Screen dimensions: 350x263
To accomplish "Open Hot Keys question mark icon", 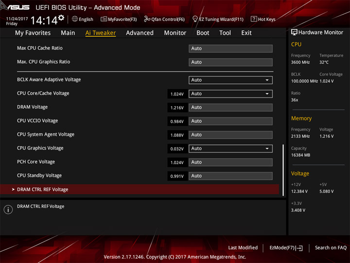I will coord(254,19).
